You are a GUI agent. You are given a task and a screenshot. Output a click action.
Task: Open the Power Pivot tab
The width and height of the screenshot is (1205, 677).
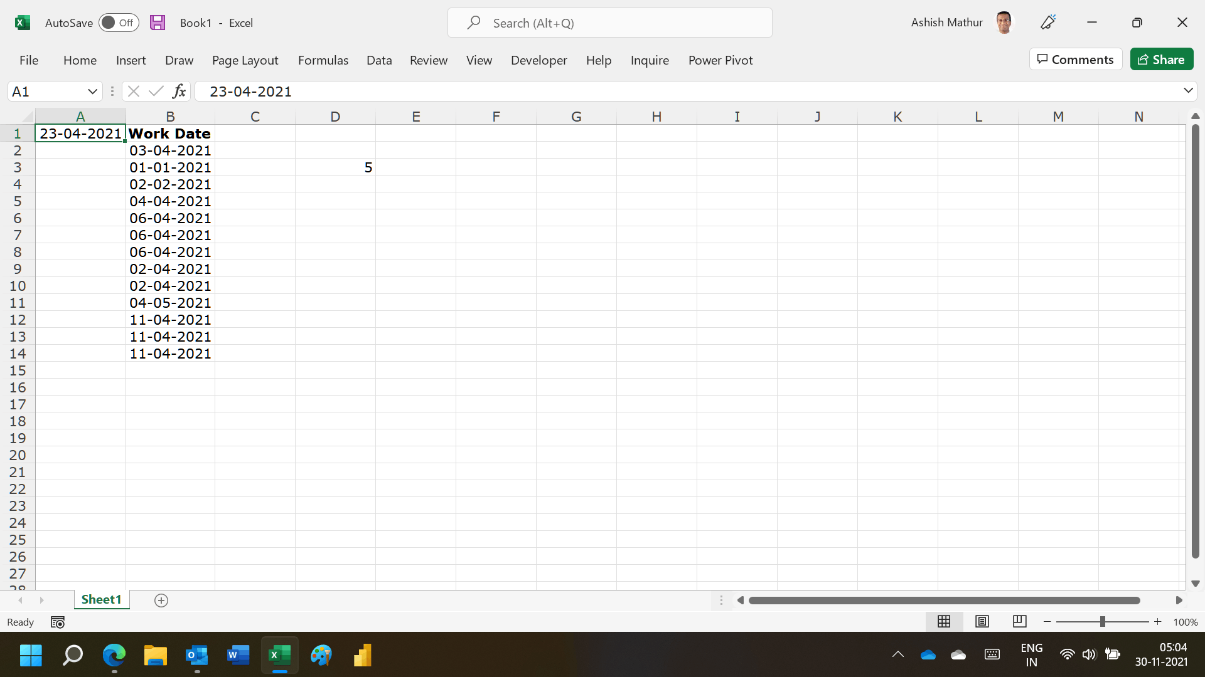(720, 60)
